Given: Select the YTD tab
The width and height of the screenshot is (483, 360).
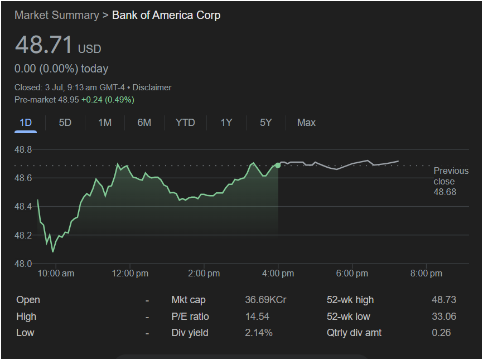Looking at the screenshot, I should coord(185,123).
